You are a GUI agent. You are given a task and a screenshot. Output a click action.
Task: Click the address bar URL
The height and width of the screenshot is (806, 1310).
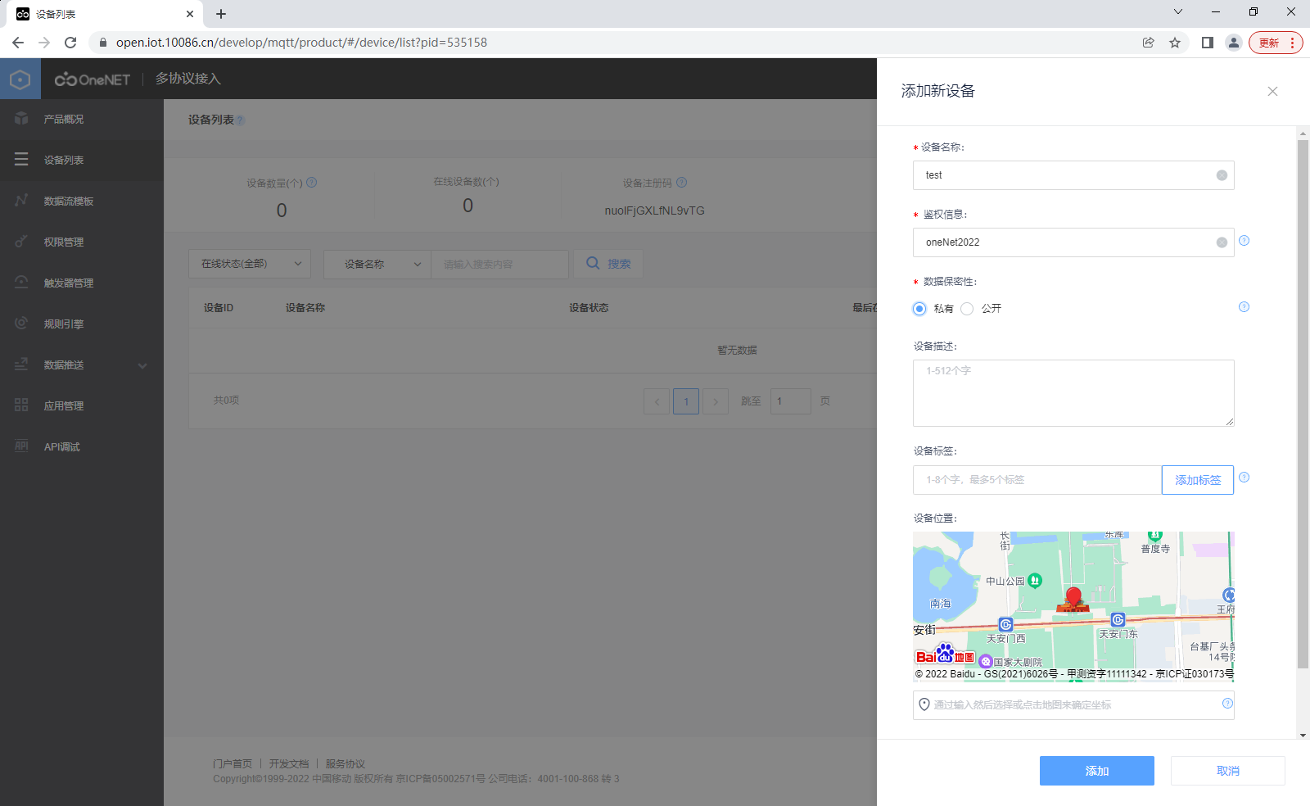point(301,43)
